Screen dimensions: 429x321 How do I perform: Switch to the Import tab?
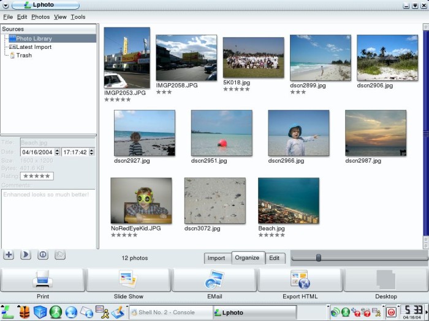coord(216,258)
